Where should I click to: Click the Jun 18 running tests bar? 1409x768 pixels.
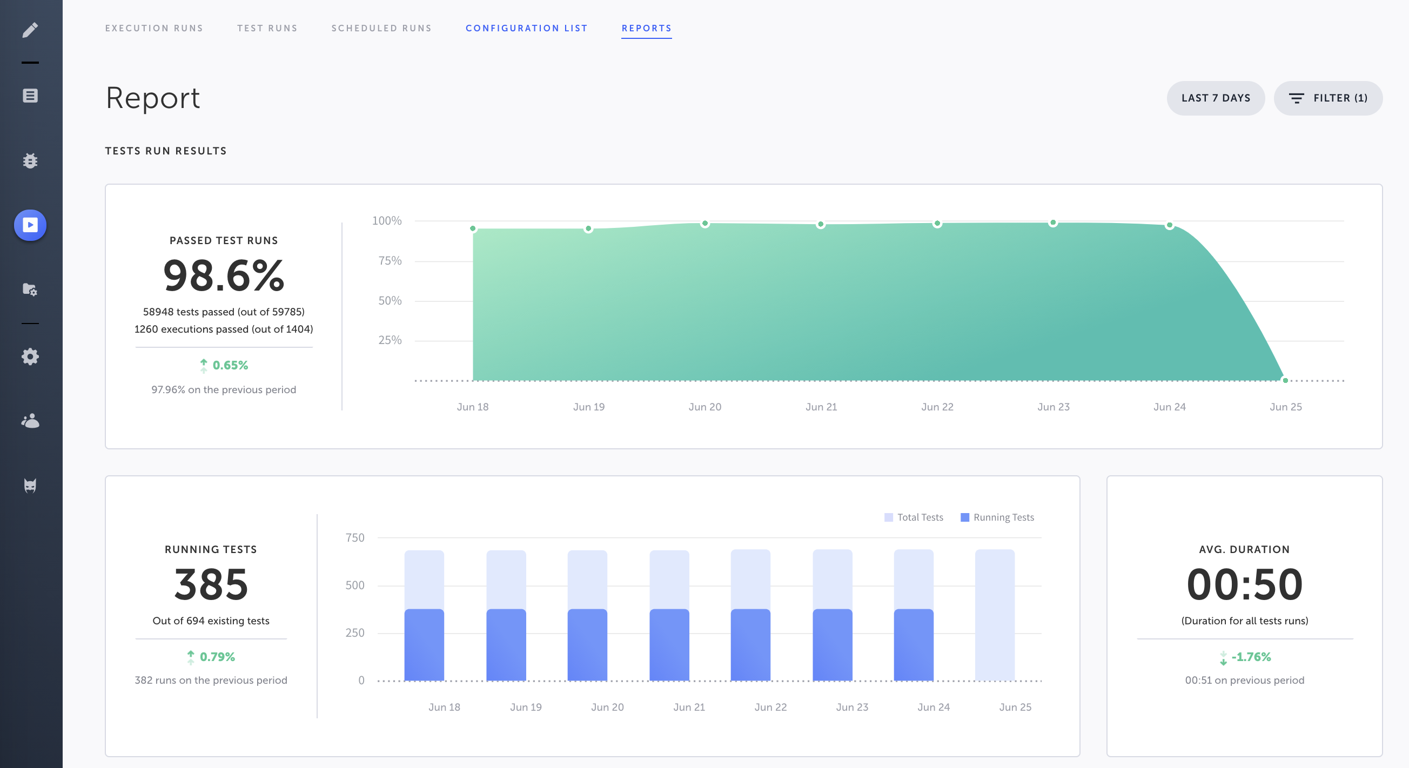click(x=424, y=645)
